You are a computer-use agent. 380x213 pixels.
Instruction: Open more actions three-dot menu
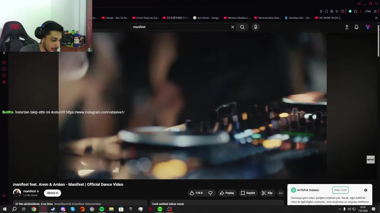[281, 193]
